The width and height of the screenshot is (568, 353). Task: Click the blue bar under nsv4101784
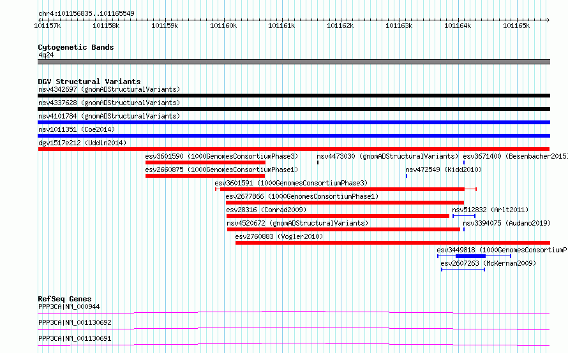pyautogui.click(x=294, y=122)
